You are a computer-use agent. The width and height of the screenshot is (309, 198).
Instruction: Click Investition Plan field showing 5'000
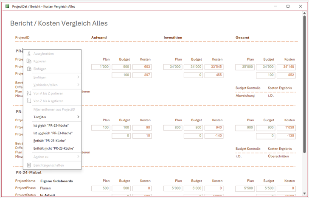173,188
